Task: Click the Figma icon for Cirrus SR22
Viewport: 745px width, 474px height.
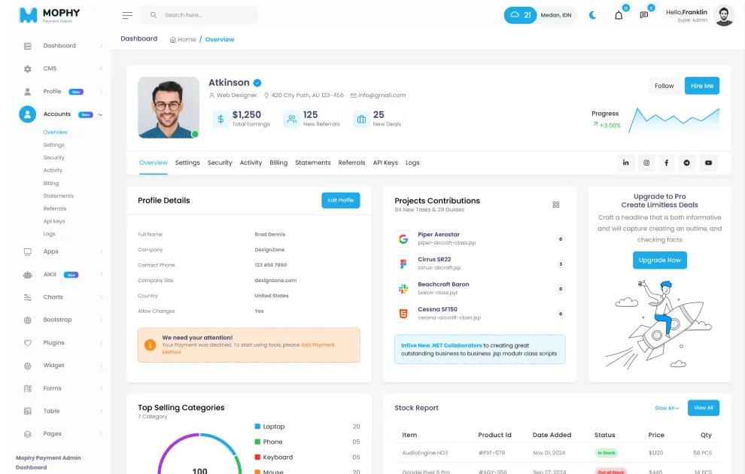Action: pos(403,263)
